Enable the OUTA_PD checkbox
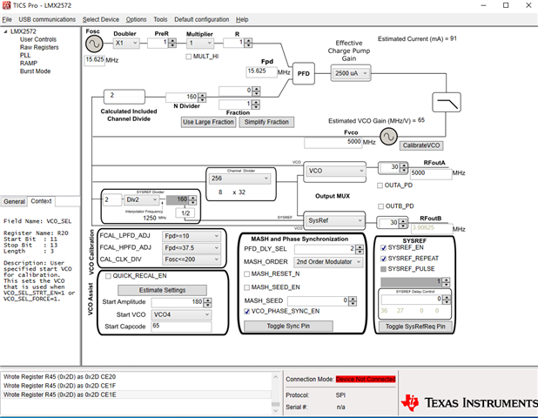538x418 pixels. [x=380, y=185]
